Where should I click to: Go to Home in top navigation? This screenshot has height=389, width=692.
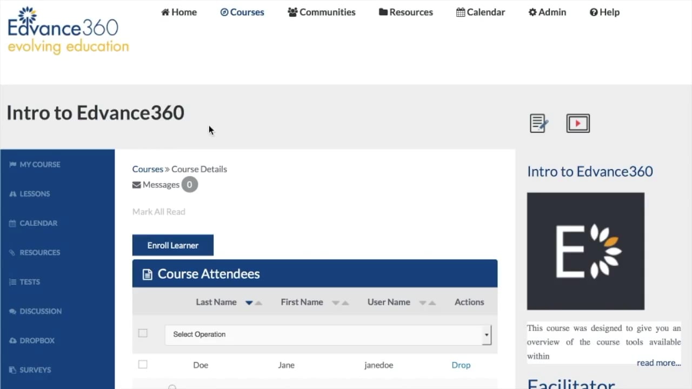point(179,12)
